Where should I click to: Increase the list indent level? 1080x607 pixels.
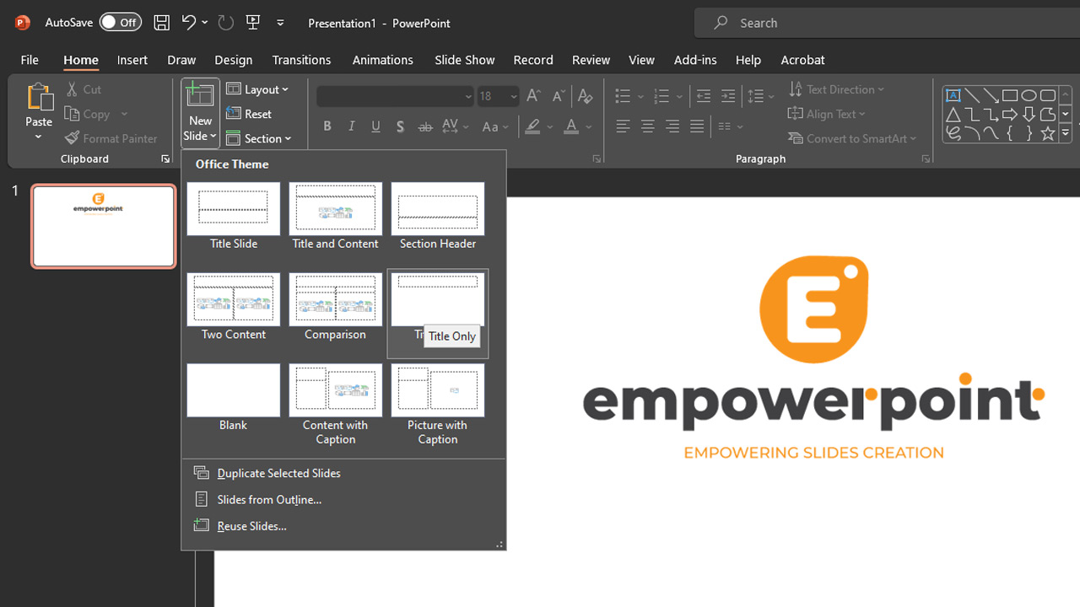728,96
